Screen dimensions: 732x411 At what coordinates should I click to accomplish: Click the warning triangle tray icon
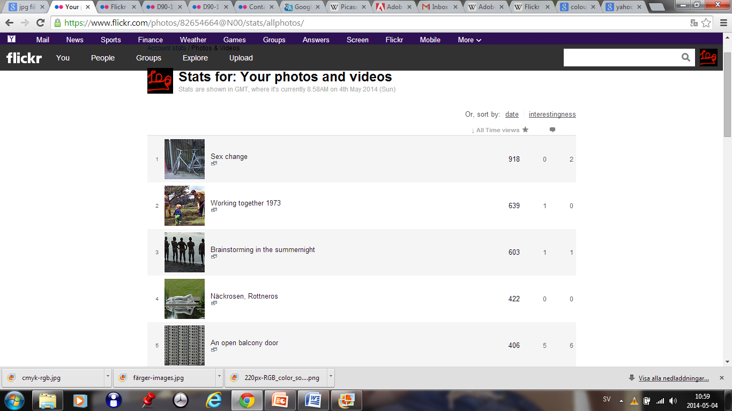(x=634, y=400)
